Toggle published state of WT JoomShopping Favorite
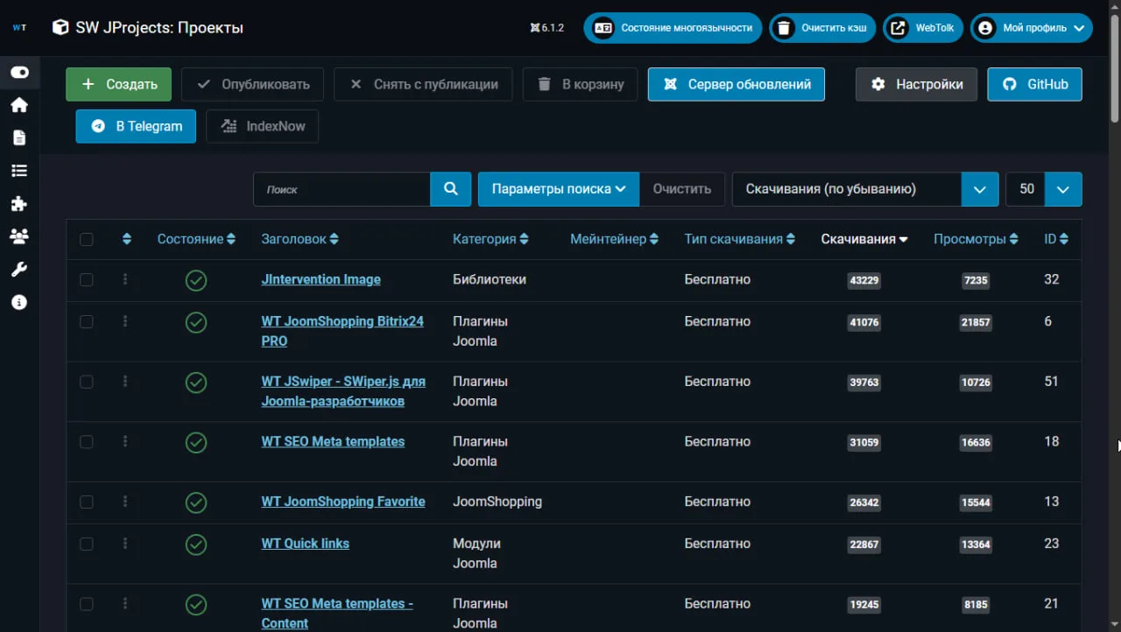The image size is (1121, 632). click(x=196, y=502)
